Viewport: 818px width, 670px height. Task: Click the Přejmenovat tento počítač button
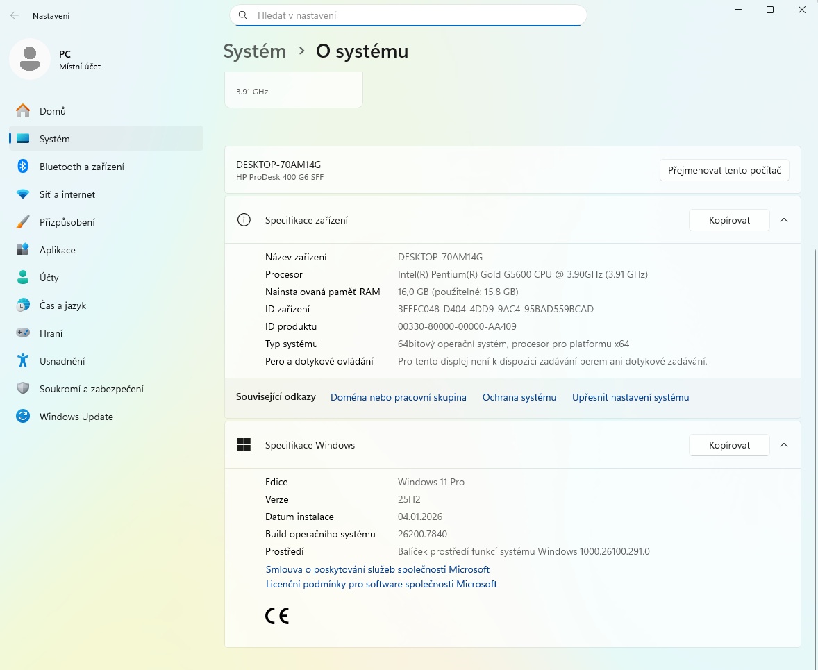click(724, 170)
